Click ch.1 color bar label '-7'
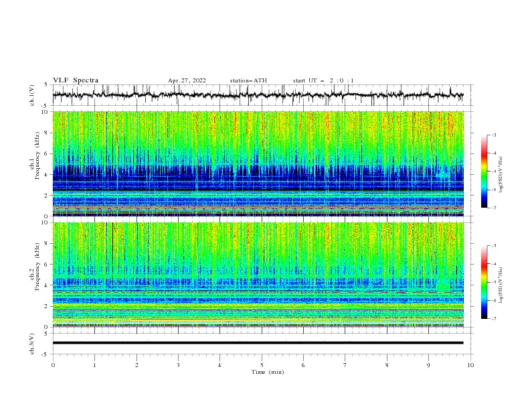Screen dimensions: 530x410 [x=493, y=208]
